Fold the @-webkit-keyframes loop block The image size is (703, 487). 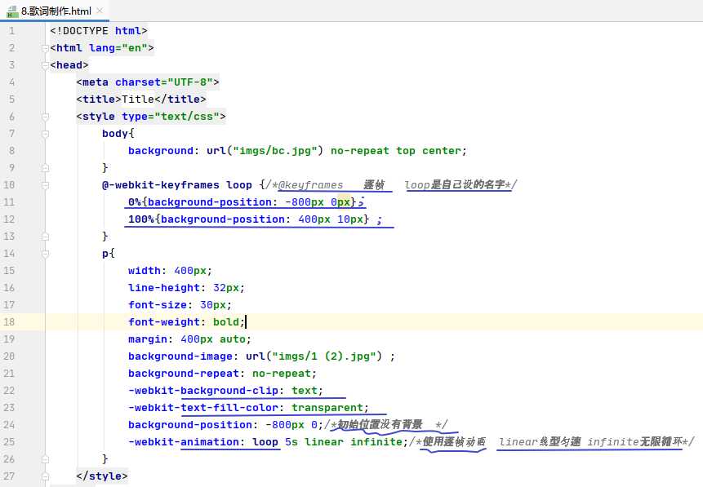(47, 185)
